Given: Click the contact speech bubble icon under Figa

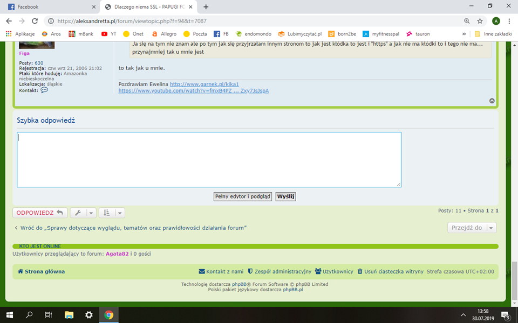Looking at the screenshot, I should [x=44, y=90].
